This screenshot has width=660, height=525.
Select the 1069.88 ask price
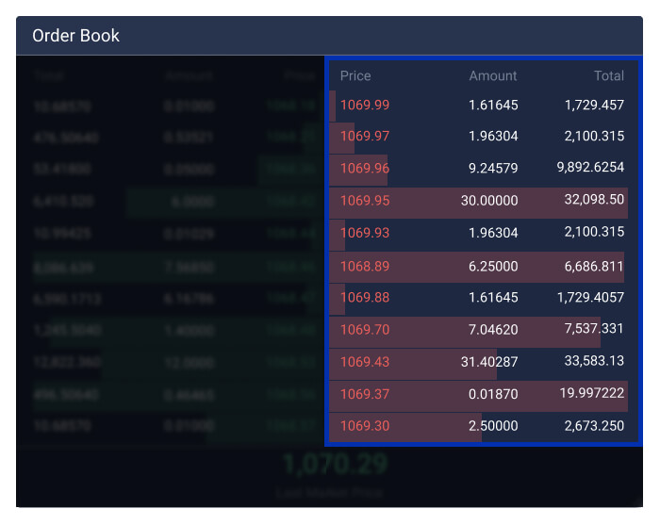(365, 298)
